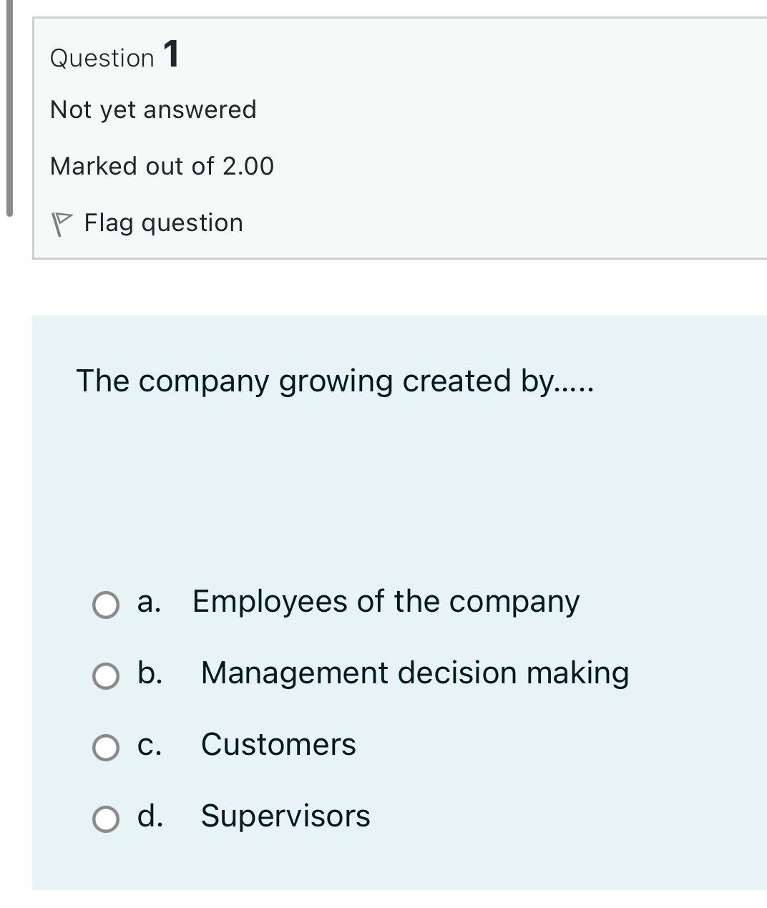Click the Not yet answered status text
This screenshot has height=908, width=767.
[x=153, y=109]
